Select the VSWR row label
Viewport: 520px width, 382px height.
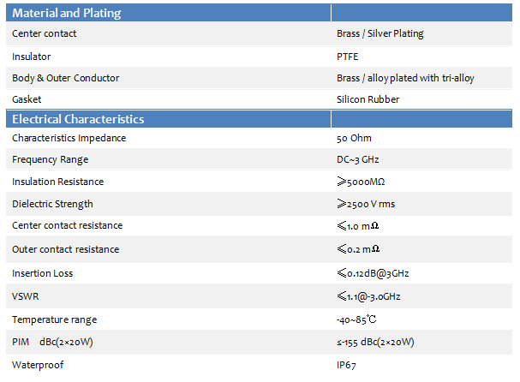[x=25, y=296]
